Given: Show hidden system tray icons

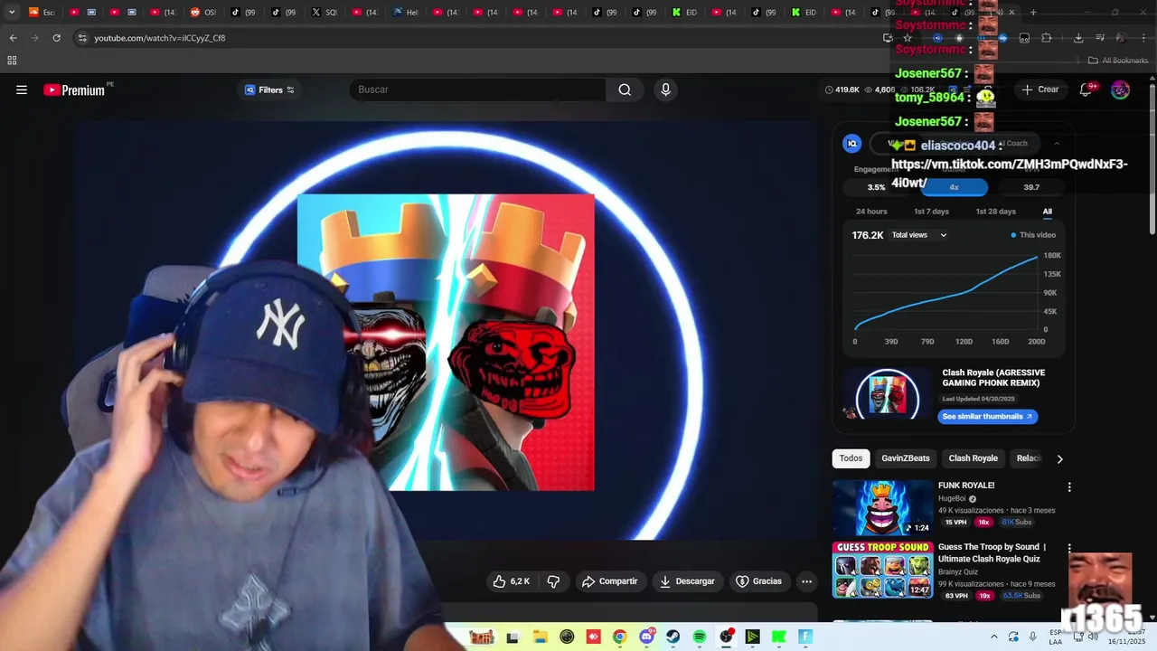Looking at the screenshot, I should pos(994,637).
